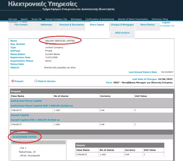Switch to the File Content tab
The height and width of the screenshot is (161, 183).
(x=21, y=25)
